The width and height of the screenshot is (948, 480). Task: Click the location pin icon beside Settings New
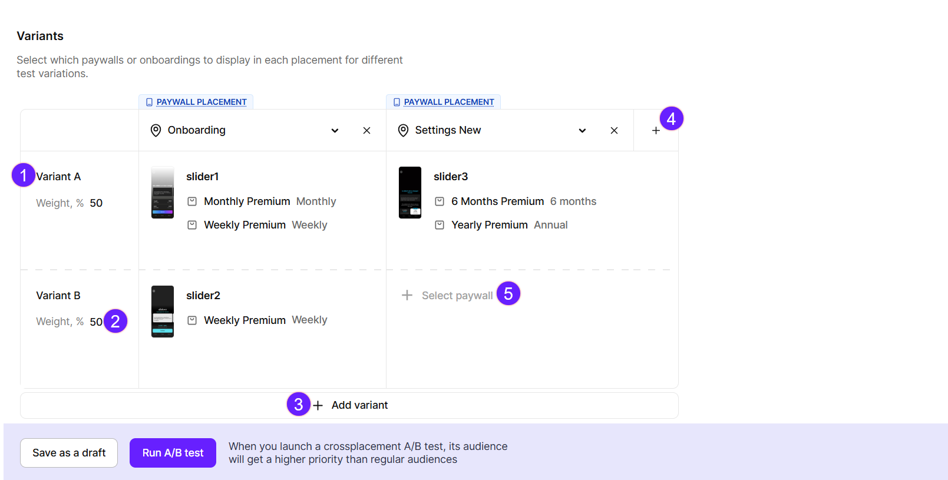click(x=403, y=130)
